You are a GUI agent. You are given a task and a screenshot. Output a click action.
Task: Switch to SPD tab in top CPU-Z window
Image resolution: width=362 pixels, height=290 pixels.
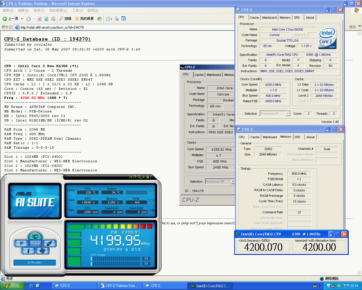(x=297, y=18)
